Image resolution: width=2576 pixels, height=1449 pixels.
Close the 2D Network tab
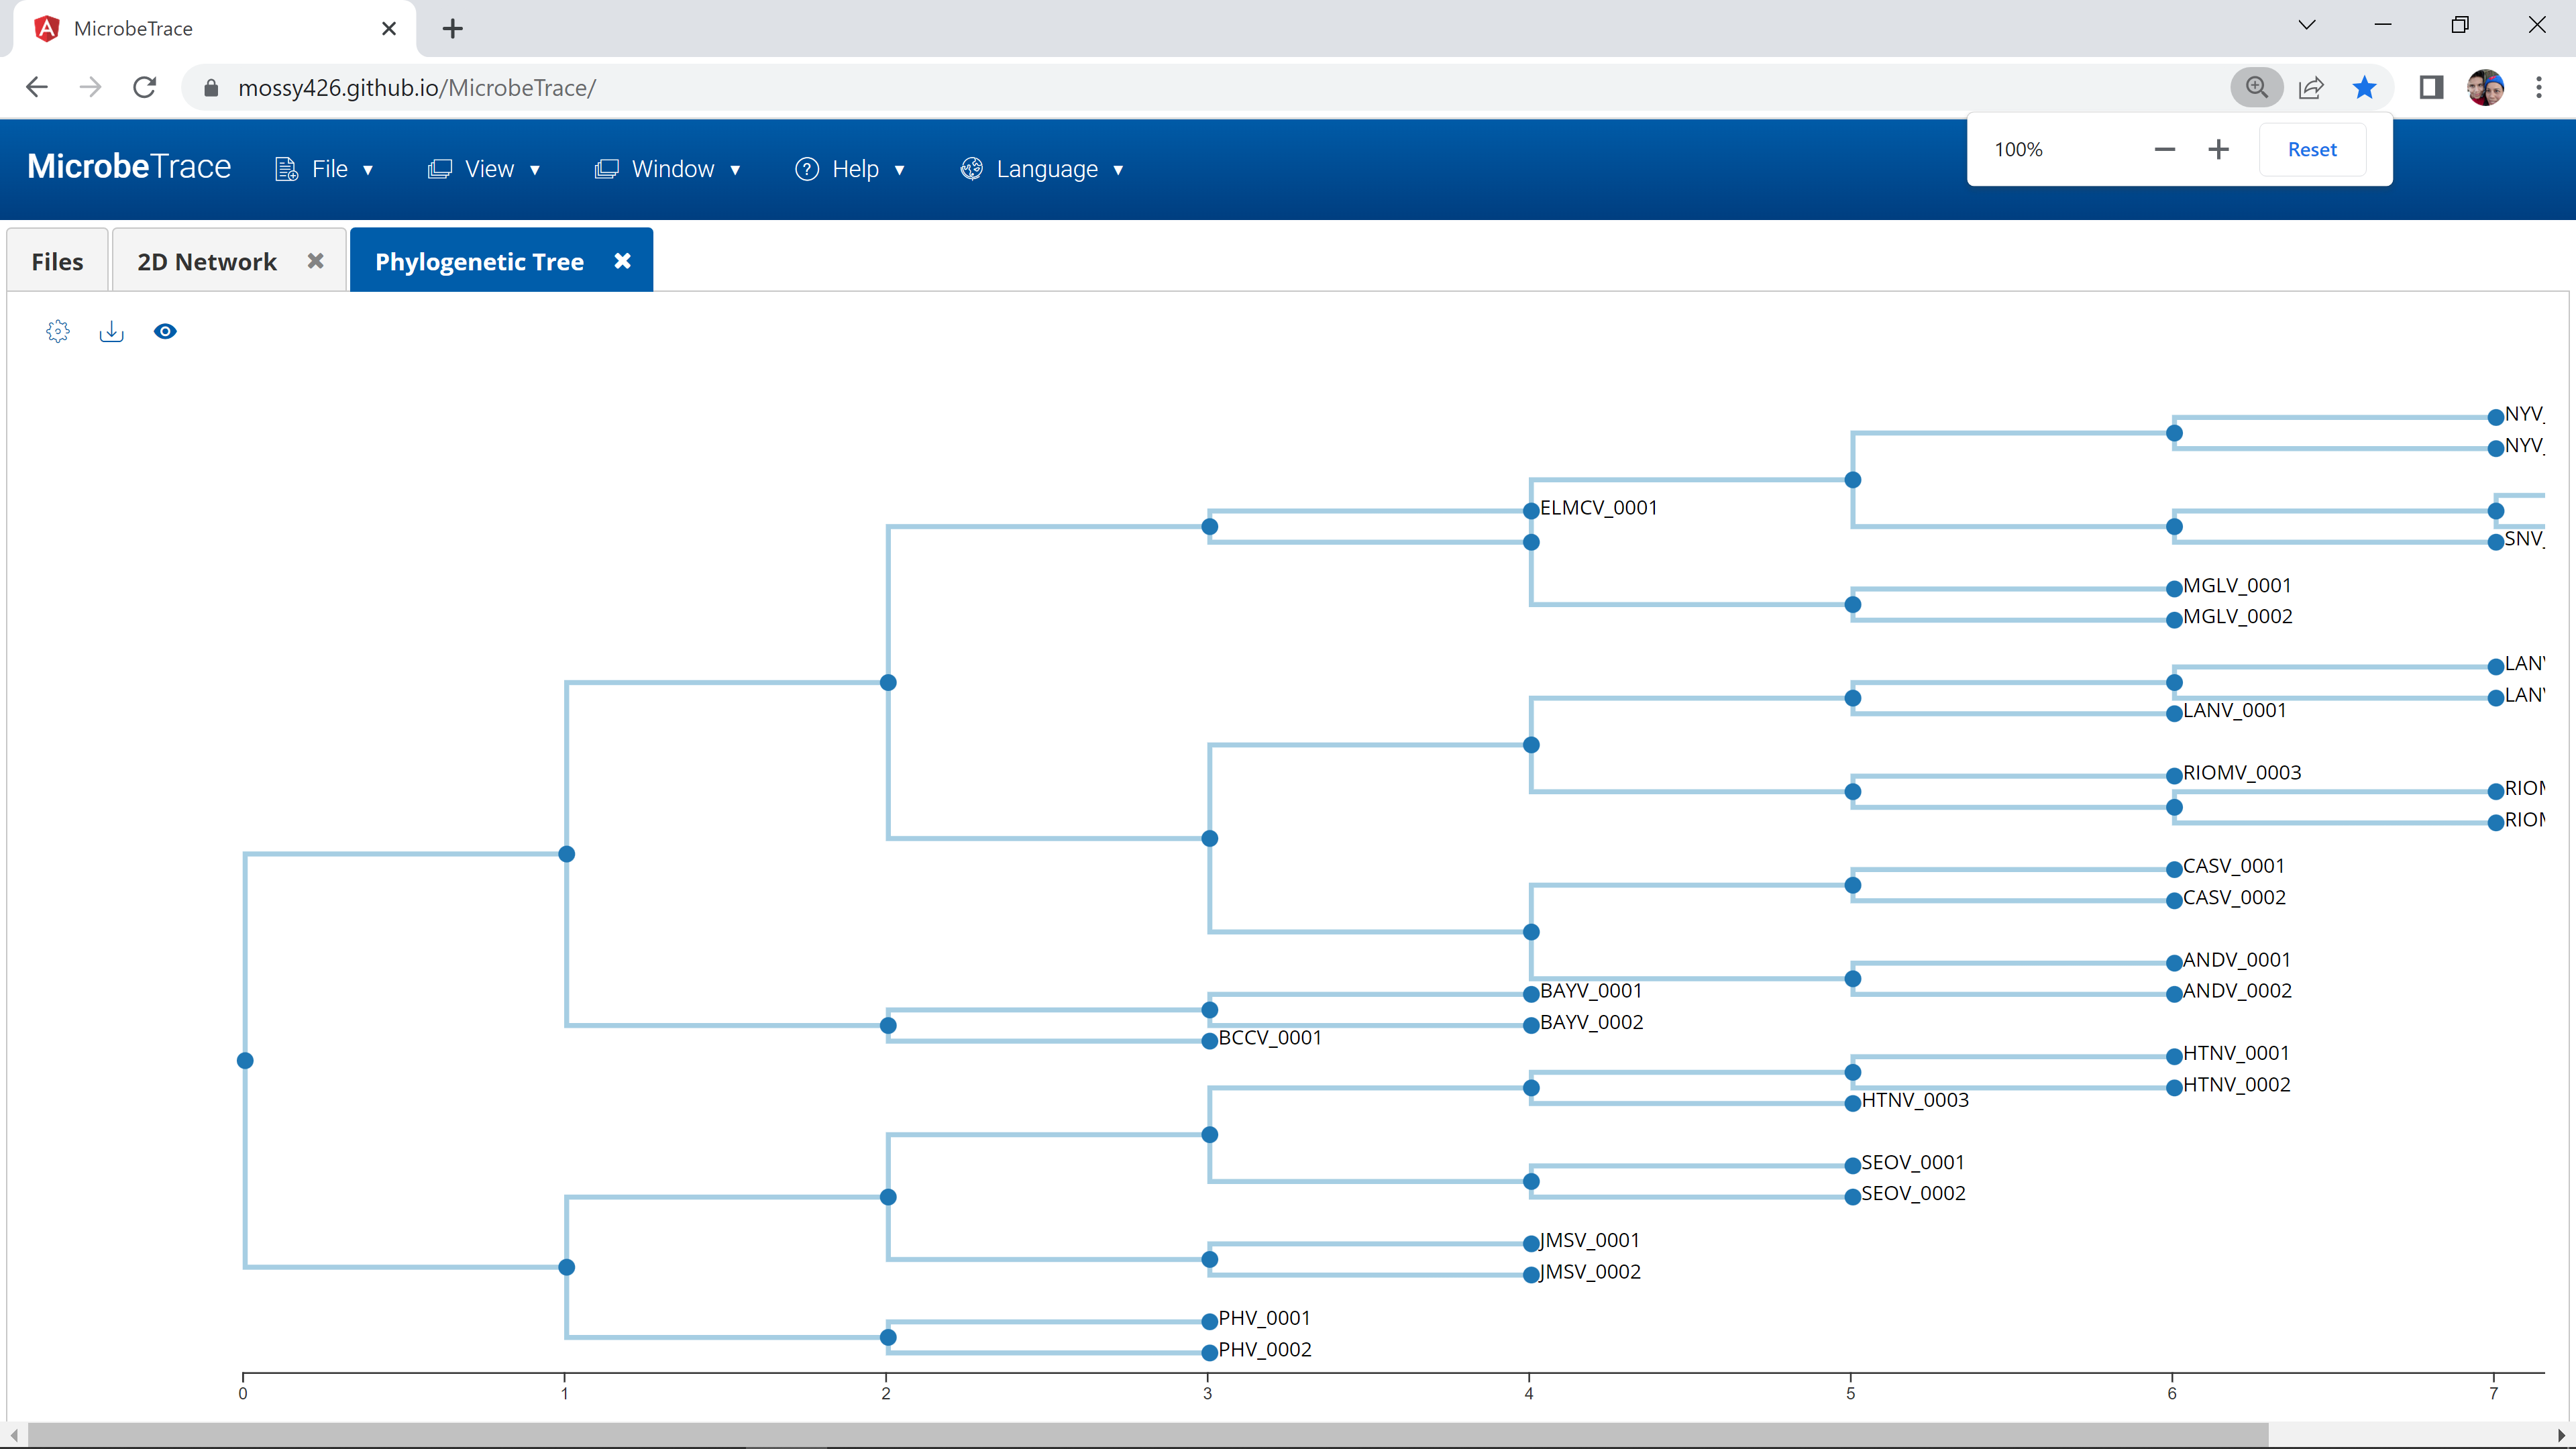[315, 261]
